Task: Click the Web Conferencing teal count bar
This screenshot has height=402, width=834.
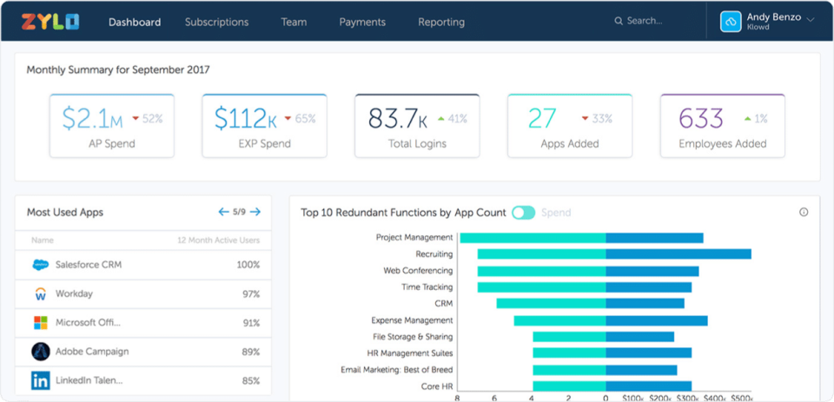Action: tap(541, 271)
